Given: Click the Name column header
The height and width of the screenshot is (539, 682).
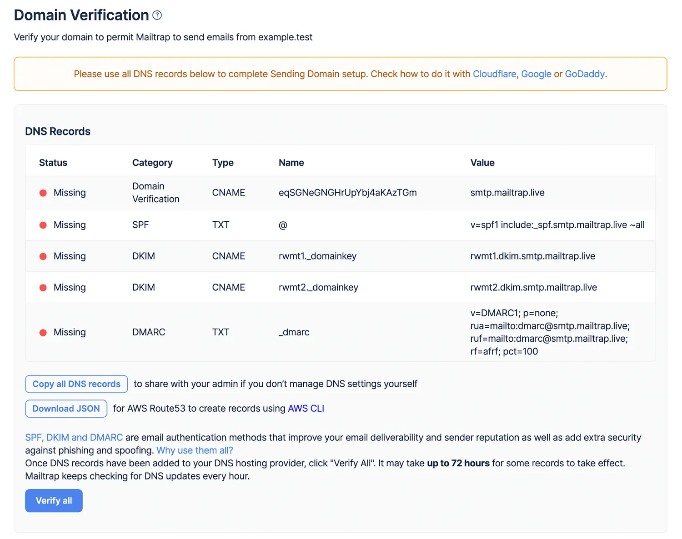Looking at the screenshot, I should click(291, 163).
